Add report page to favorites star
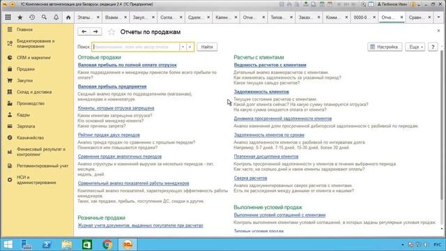446x251 pixels. (x=111, y=32)
